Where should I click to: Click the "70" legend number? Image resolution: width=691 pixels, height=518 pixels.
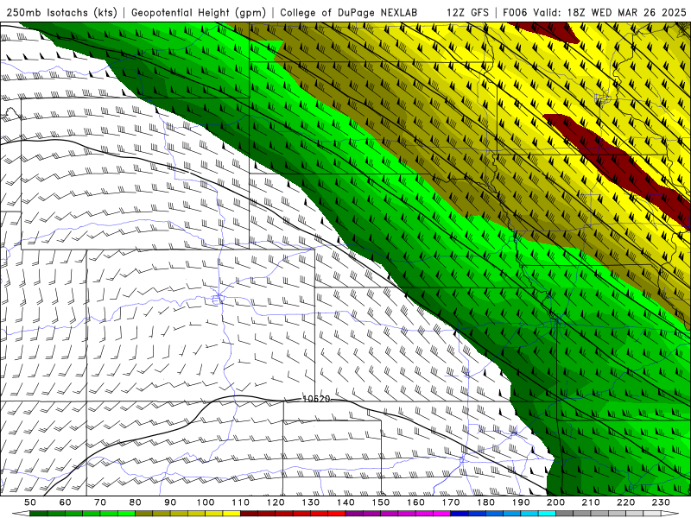coord(100,502)
